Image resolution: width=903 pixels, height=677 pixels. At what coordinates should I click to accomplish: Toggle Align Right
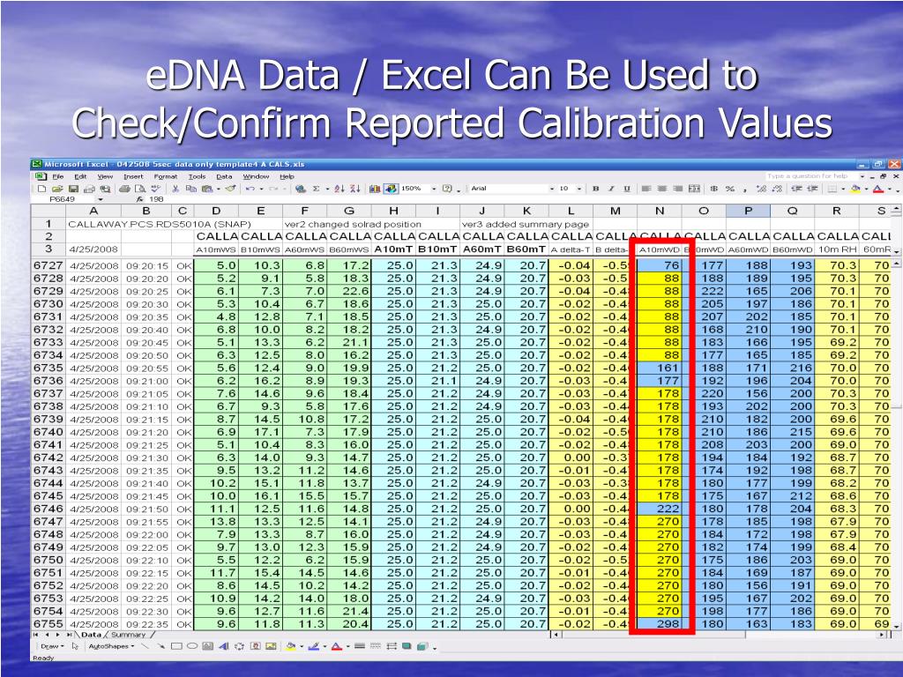click(x=678, y=189)
